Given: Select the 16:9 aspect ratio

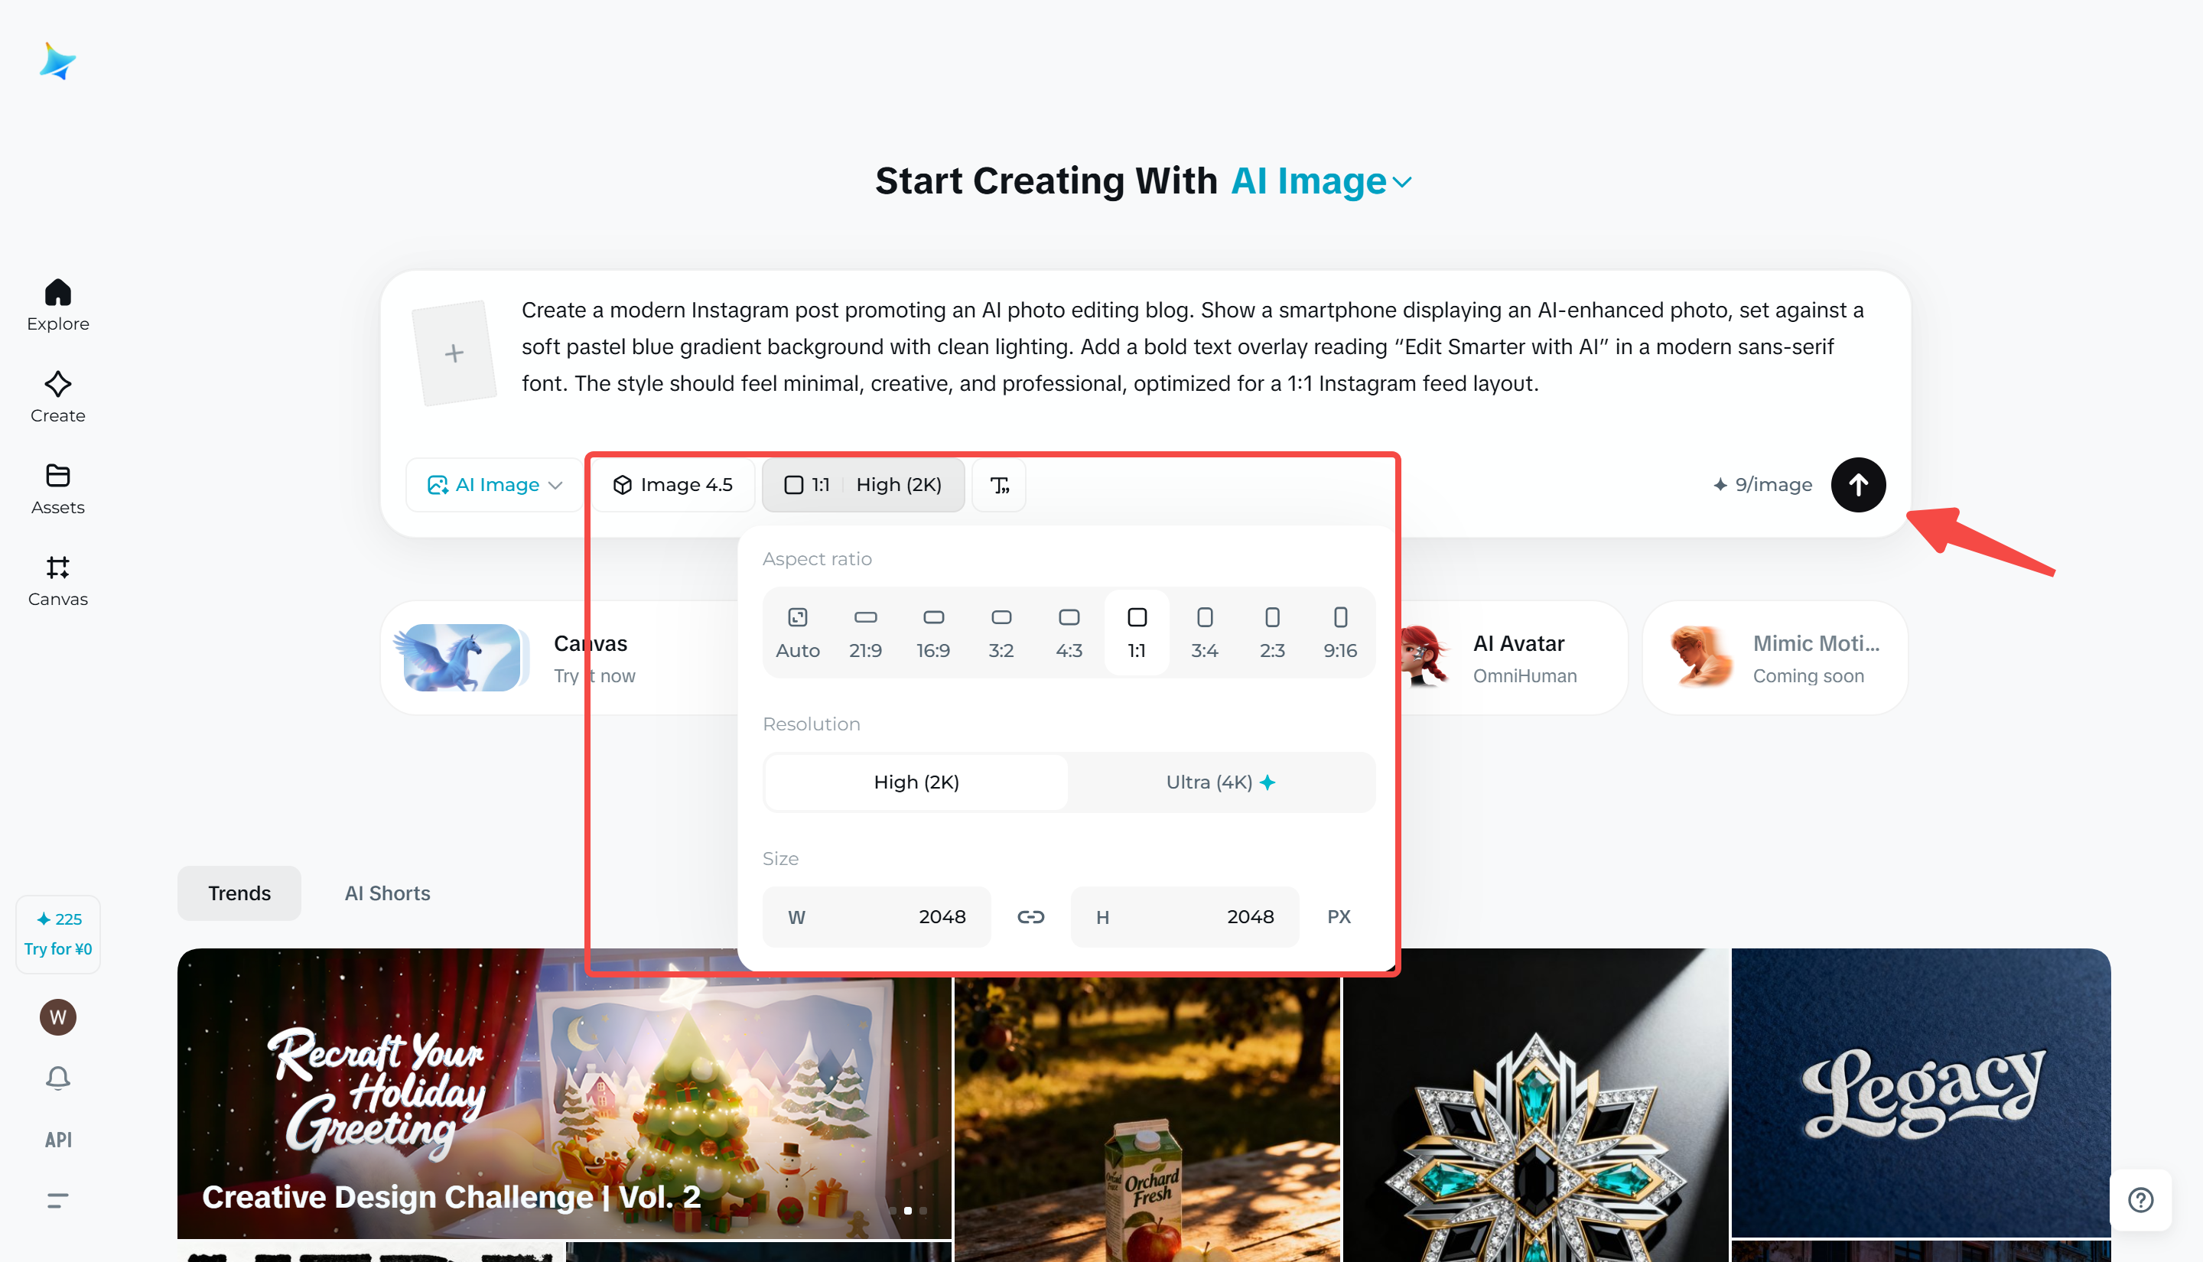Looking at the screenshot, I should (x=932, y=633).
